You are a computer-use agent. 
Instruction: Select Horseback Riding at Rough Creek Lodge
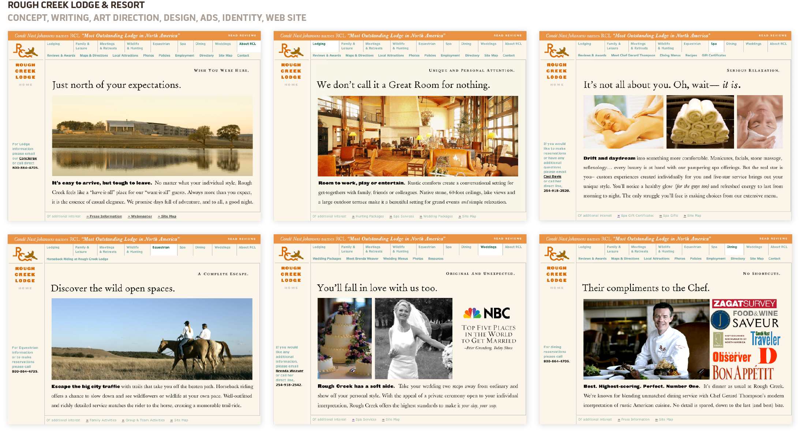pos(77,259)
